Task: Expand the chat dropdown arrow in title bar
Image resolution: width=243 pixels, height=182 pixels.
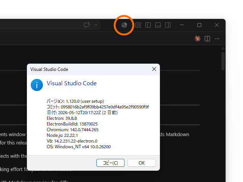Action: (96, 25)
